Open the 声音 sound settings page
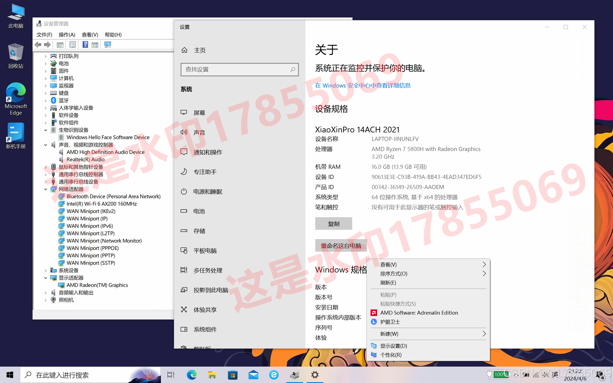This screenshot has height=383, width=613. 199,133
